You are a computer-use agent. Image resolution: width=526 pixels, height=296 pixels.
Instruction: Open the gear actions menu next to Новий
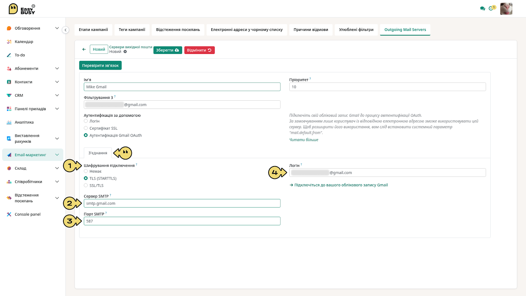click(125, 52)
